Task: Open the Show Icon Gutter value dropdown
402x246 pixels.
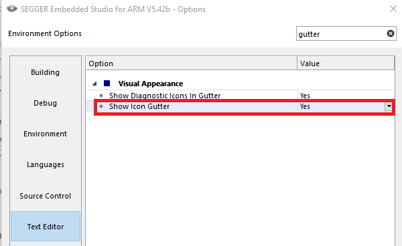Action: tap(389, 106)
